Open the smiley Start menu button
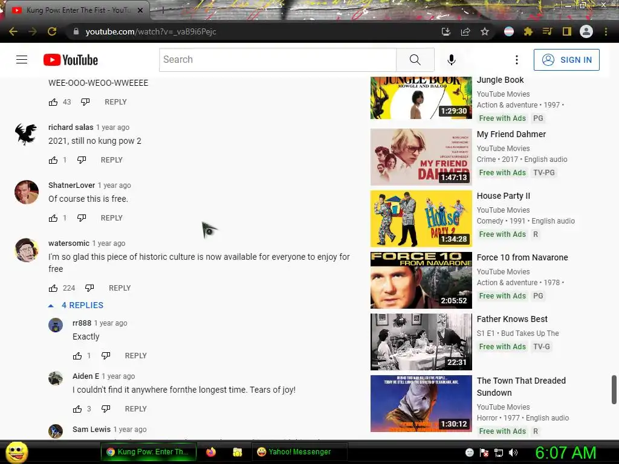Viewport: 619px width, 464px height. 16,452
